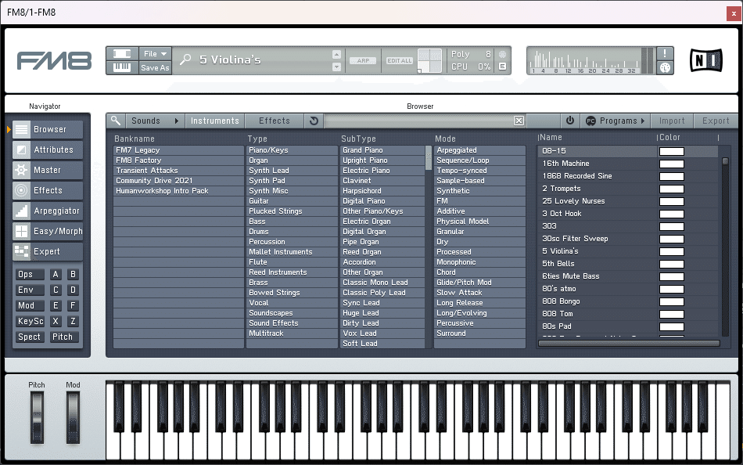Click the PC icon next to Programs
This screenshot has width=743, height=465.
click(591, 121)
